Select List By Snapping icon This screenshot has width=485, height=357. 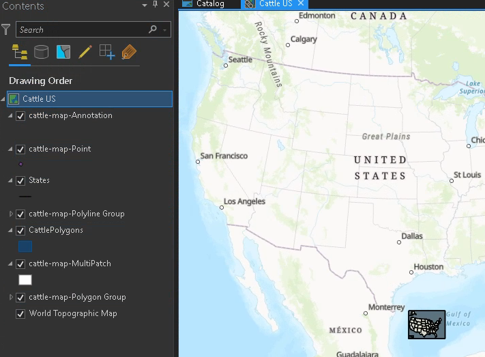coord(107,52)
